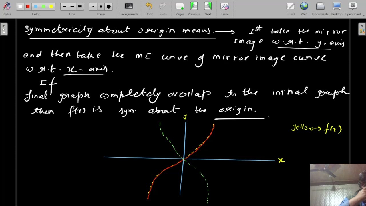Pick the small eraser size

93,7
